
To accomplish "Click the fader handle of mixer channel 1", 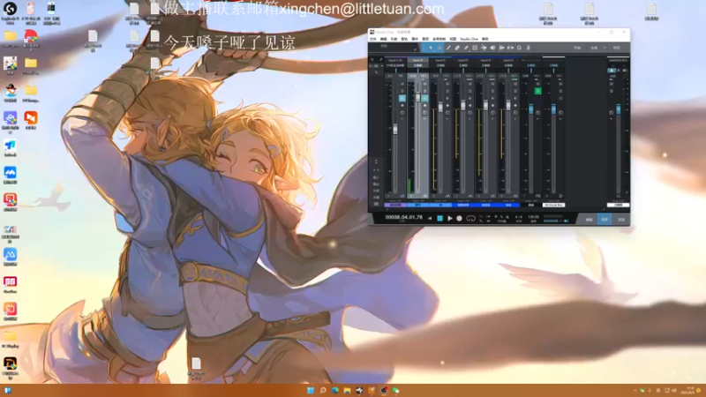I will 395,130.
